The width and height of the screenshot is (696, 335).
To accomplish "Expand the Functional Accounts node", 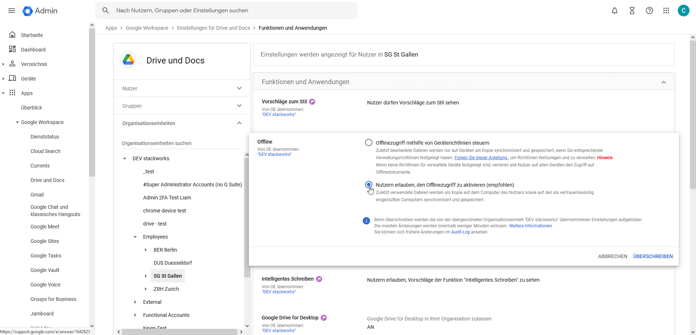I will click(x=135, y=315).
